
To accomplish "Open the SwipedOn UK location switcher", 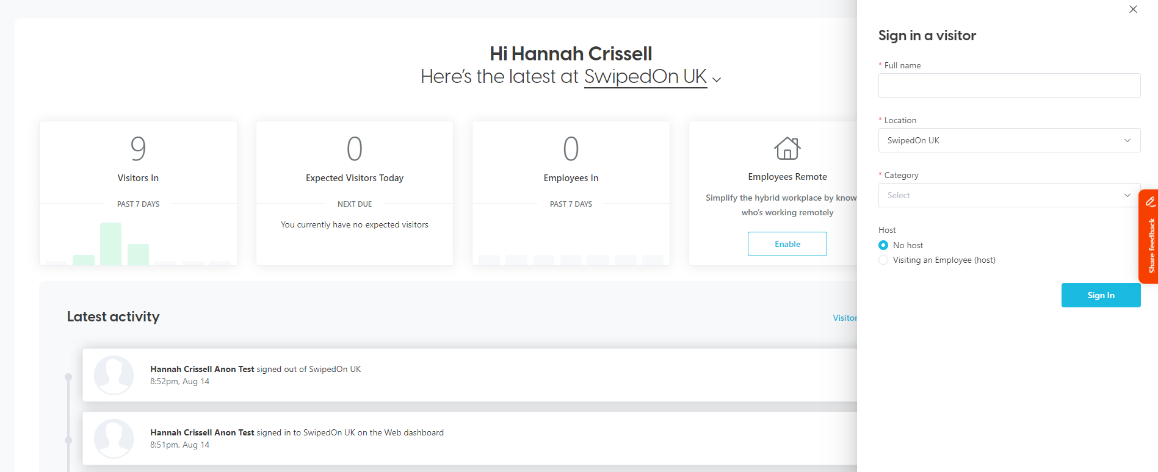I will click(x=645, y=77).
